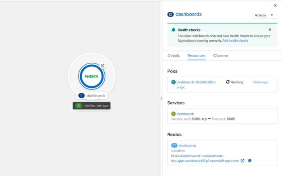Viewport: 282px width, 176px height.
Task: Click the D badge beside dashboards node label
Action: (81, 96)
